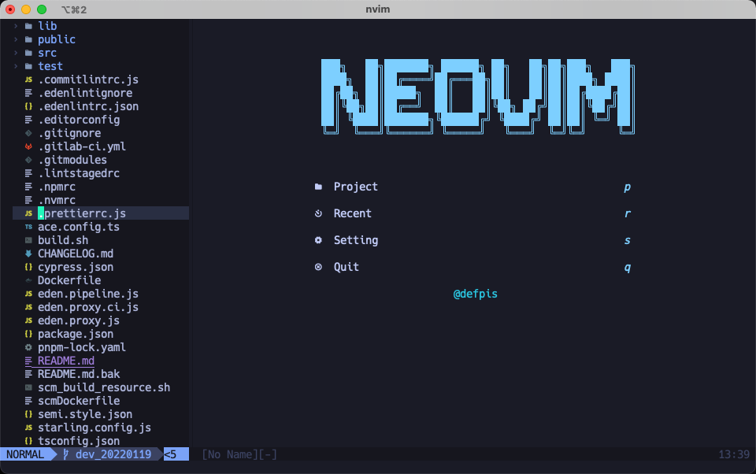Click the public folder icon
The width and height of the screenshot is (756, 474).
point(28,39)
